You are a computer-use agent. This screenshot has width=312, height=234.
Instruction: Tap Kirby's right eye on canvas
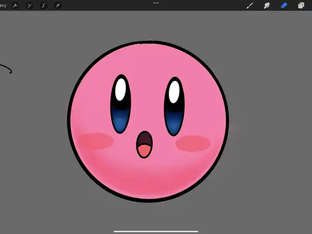(174, 106)
